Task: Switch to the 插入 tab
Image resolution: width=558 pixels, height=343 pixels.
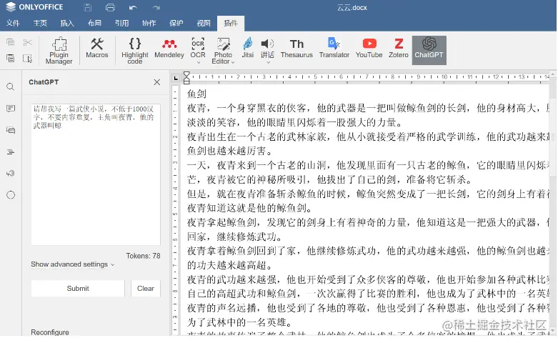Action: pos(67,23)
